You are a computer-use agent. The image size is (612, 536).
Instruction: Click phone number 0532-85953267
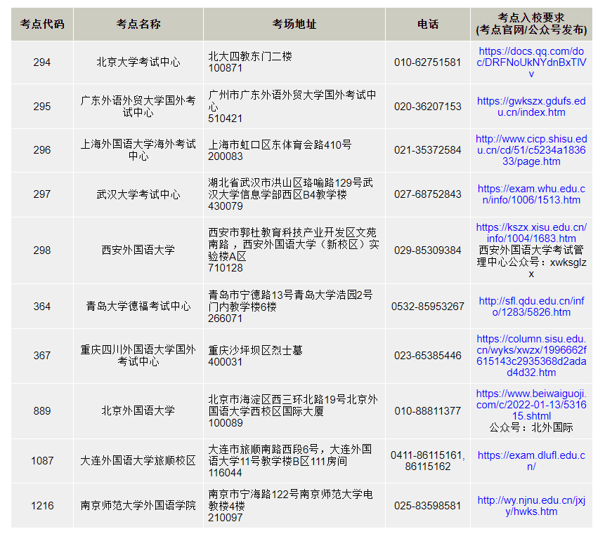(x=428, y=307)
